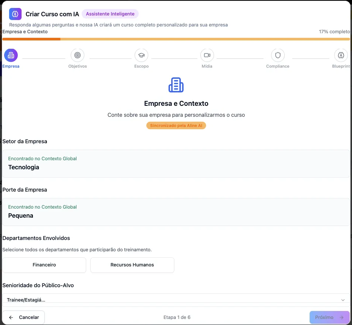Click the Setor da Empresa Tecnologia field
This screenshot has height=325, width=352.
[176, 164]
